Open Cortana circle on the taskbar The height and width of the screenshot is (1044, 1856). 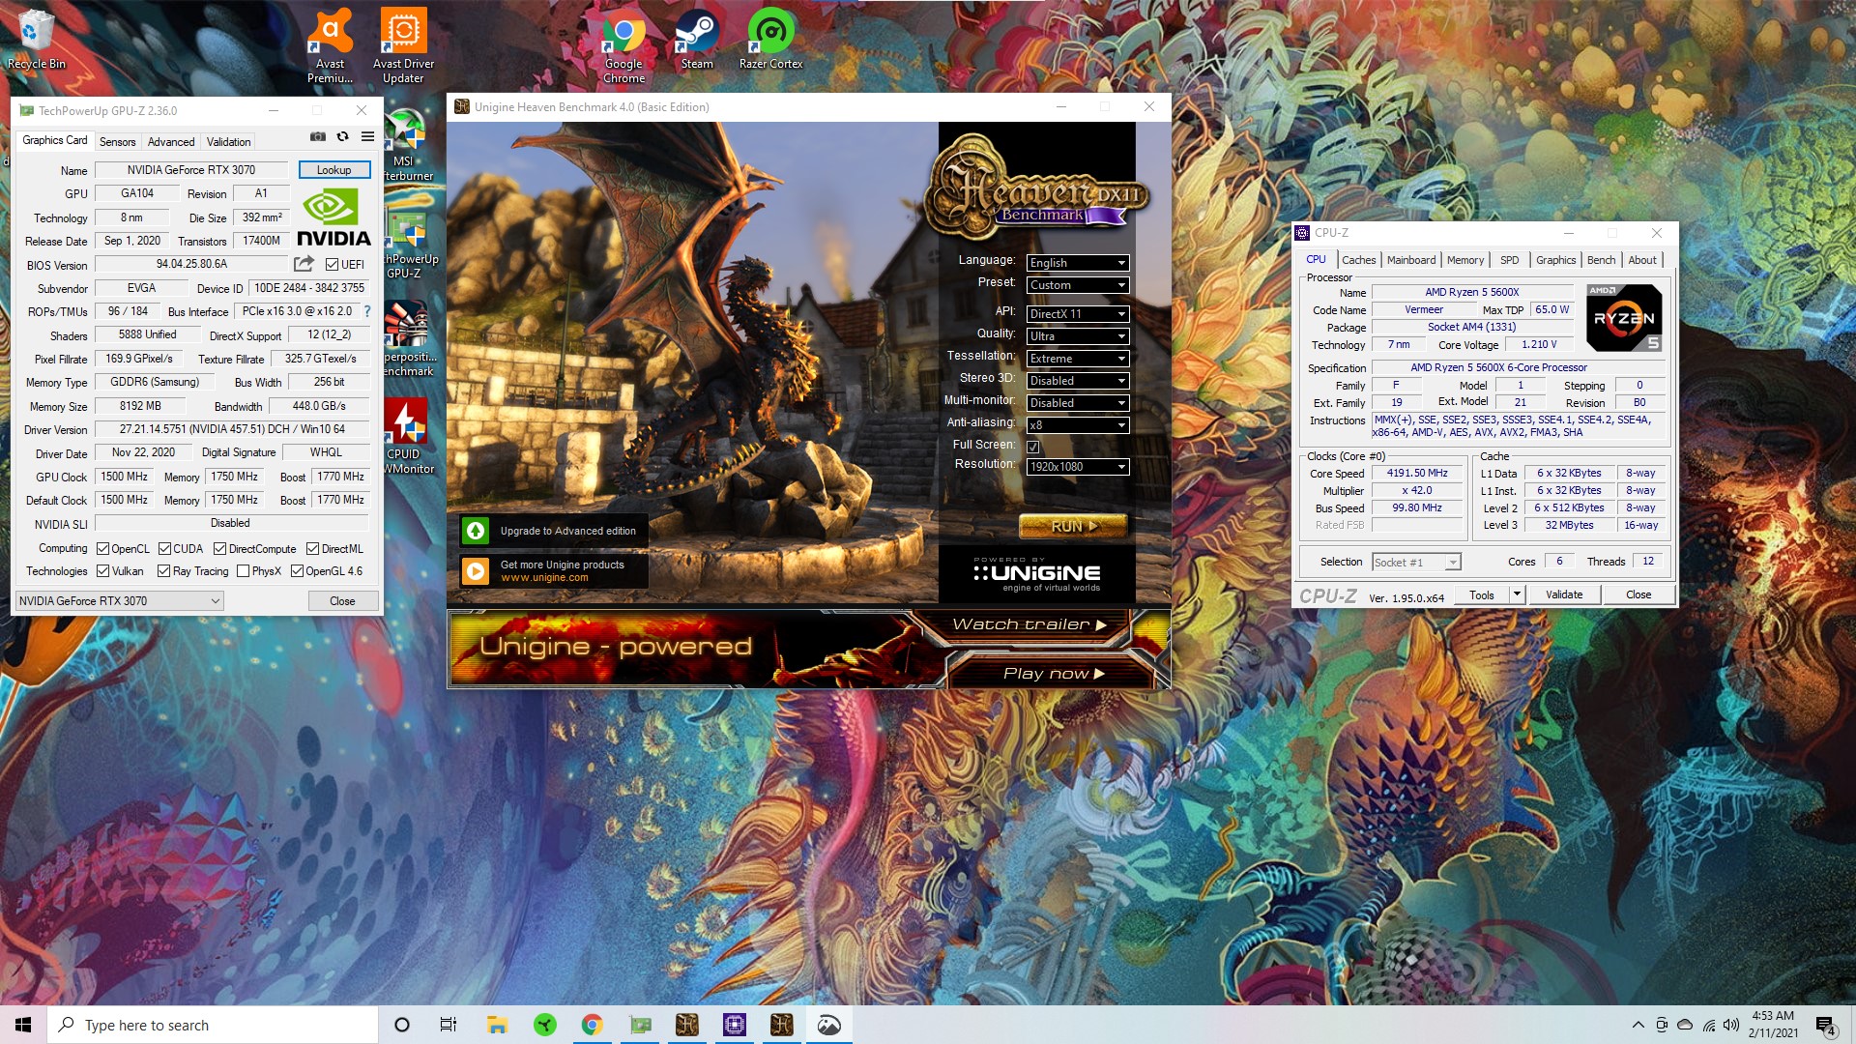click(402, 1025)
